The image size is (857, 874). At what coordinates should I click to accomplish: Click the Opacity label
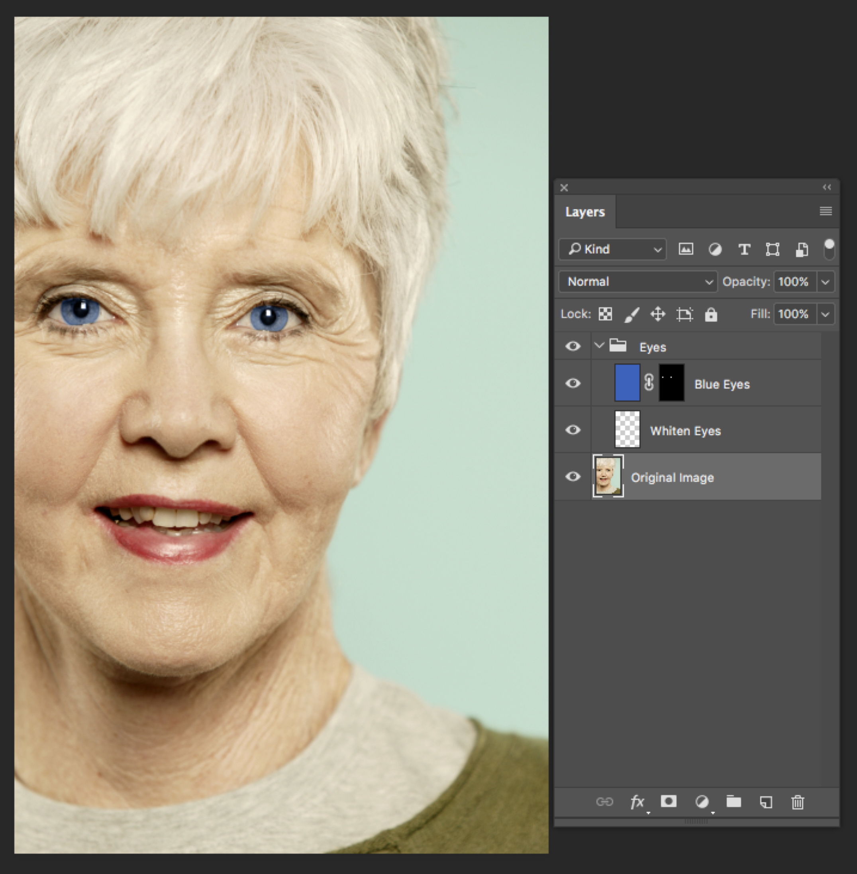coord(746,282)
